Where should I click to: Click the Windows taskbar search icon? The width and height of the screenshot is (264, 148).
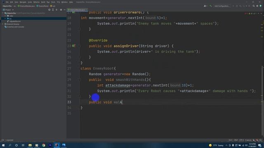[10, 145]
